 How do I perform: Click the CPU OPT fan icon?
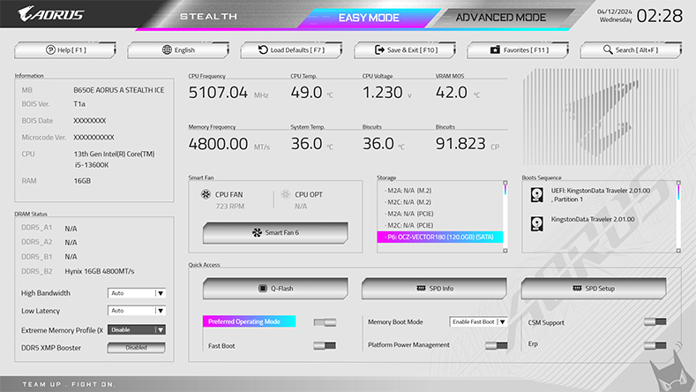tap(285, 195)
